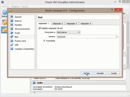Click the USB plug icon

tap(12, 45)
